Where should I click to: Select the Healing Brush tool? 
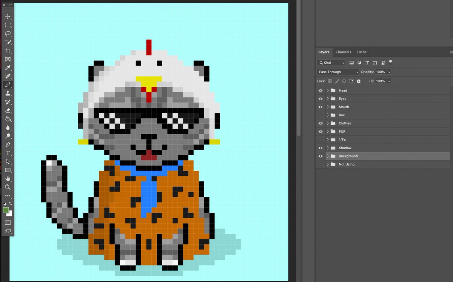tap(8, 76)
